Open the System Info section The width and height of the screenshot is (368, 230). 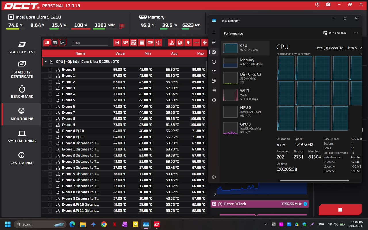coord(22,159)
